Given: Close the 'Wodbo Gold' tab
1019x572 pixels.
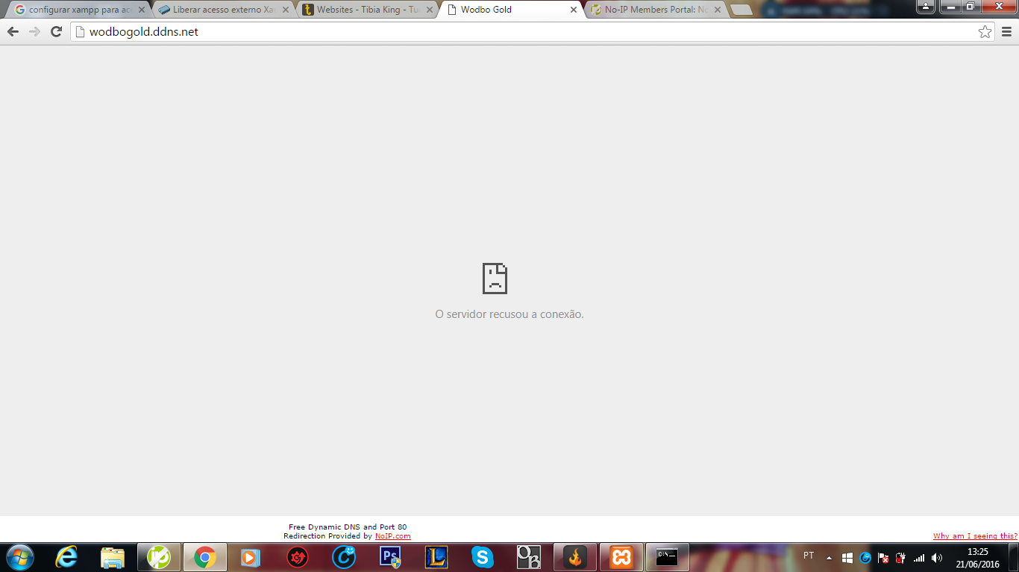Looking at the screenshot, I should (x=573, y=10).
